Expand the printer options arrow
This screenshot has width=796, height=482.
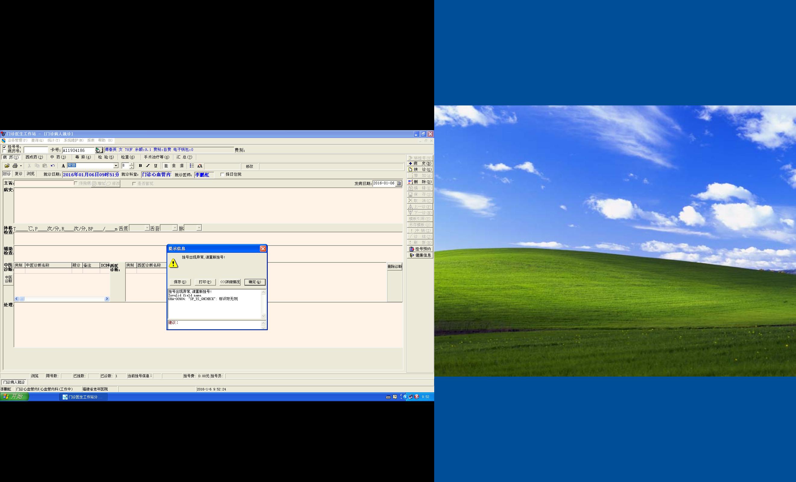click(x=21, y=166)
